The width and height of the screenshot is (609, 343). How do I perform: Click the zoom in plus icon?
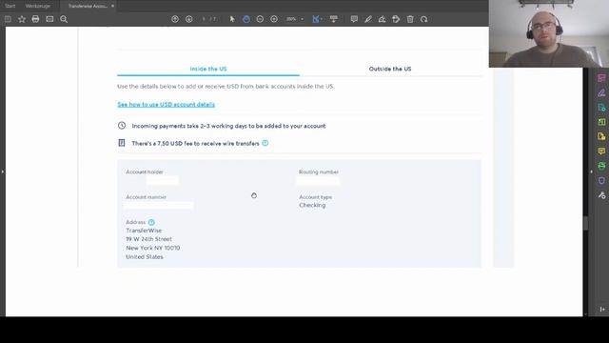274,19
